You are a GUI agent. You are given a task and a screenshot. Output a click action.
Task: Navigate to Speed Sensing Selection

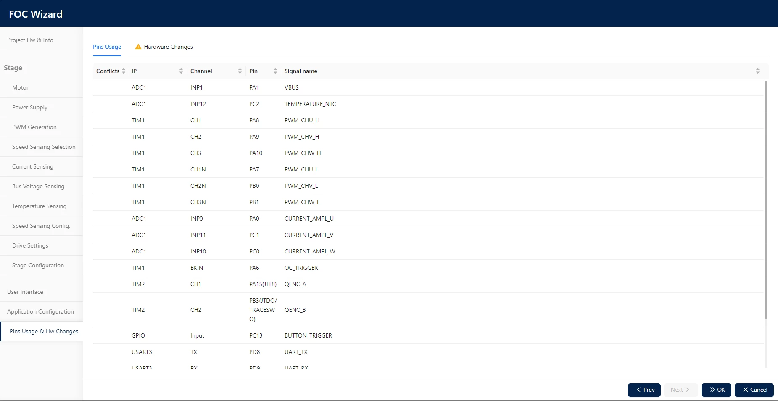(44, 147)
